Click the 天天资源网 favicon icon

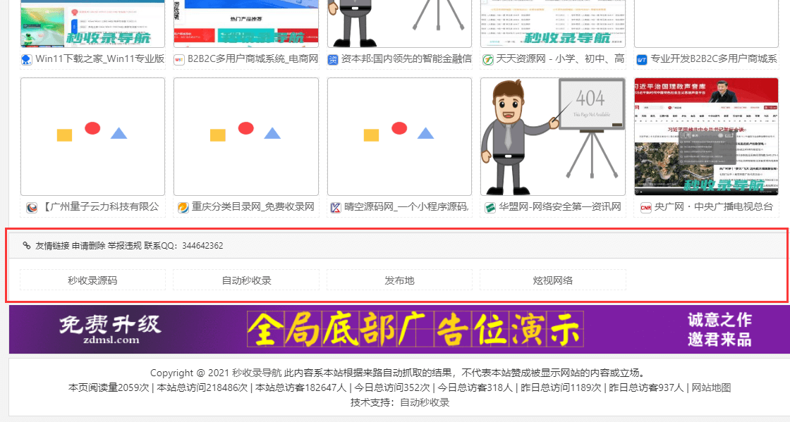(487, 59)
